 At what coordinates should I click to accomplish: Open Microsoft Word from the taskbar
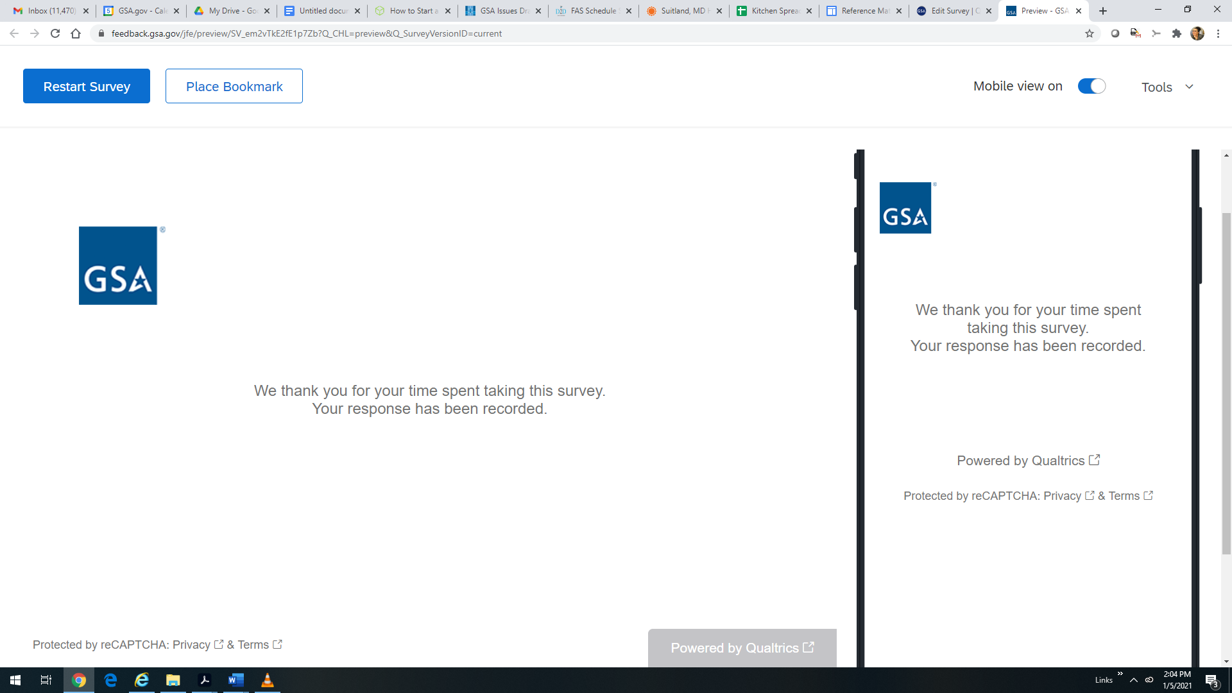(235, 680)
